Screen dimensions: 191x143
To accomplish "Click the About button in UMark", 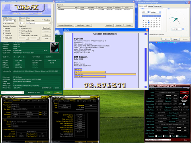I will coord(47,35).
